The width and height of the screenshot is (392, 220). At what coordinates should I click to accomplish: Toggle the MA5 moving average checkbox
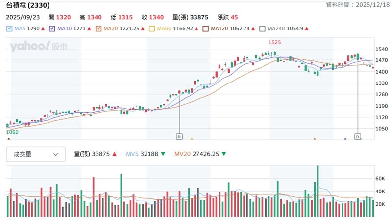[10, 29]
